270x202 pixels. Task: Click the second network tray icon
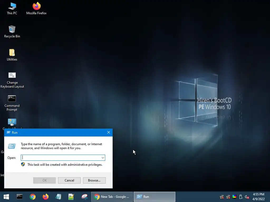tap(228, 197)
